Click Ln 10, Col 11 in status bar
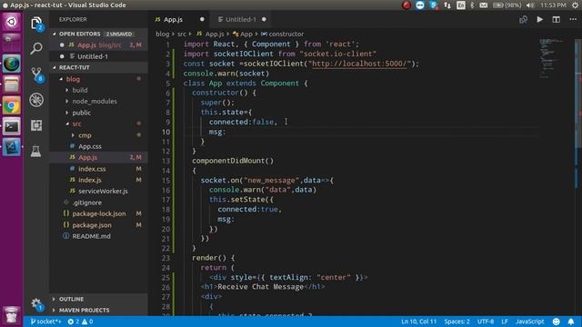Screen dimensions: 582x327 [x=418, y=322]
